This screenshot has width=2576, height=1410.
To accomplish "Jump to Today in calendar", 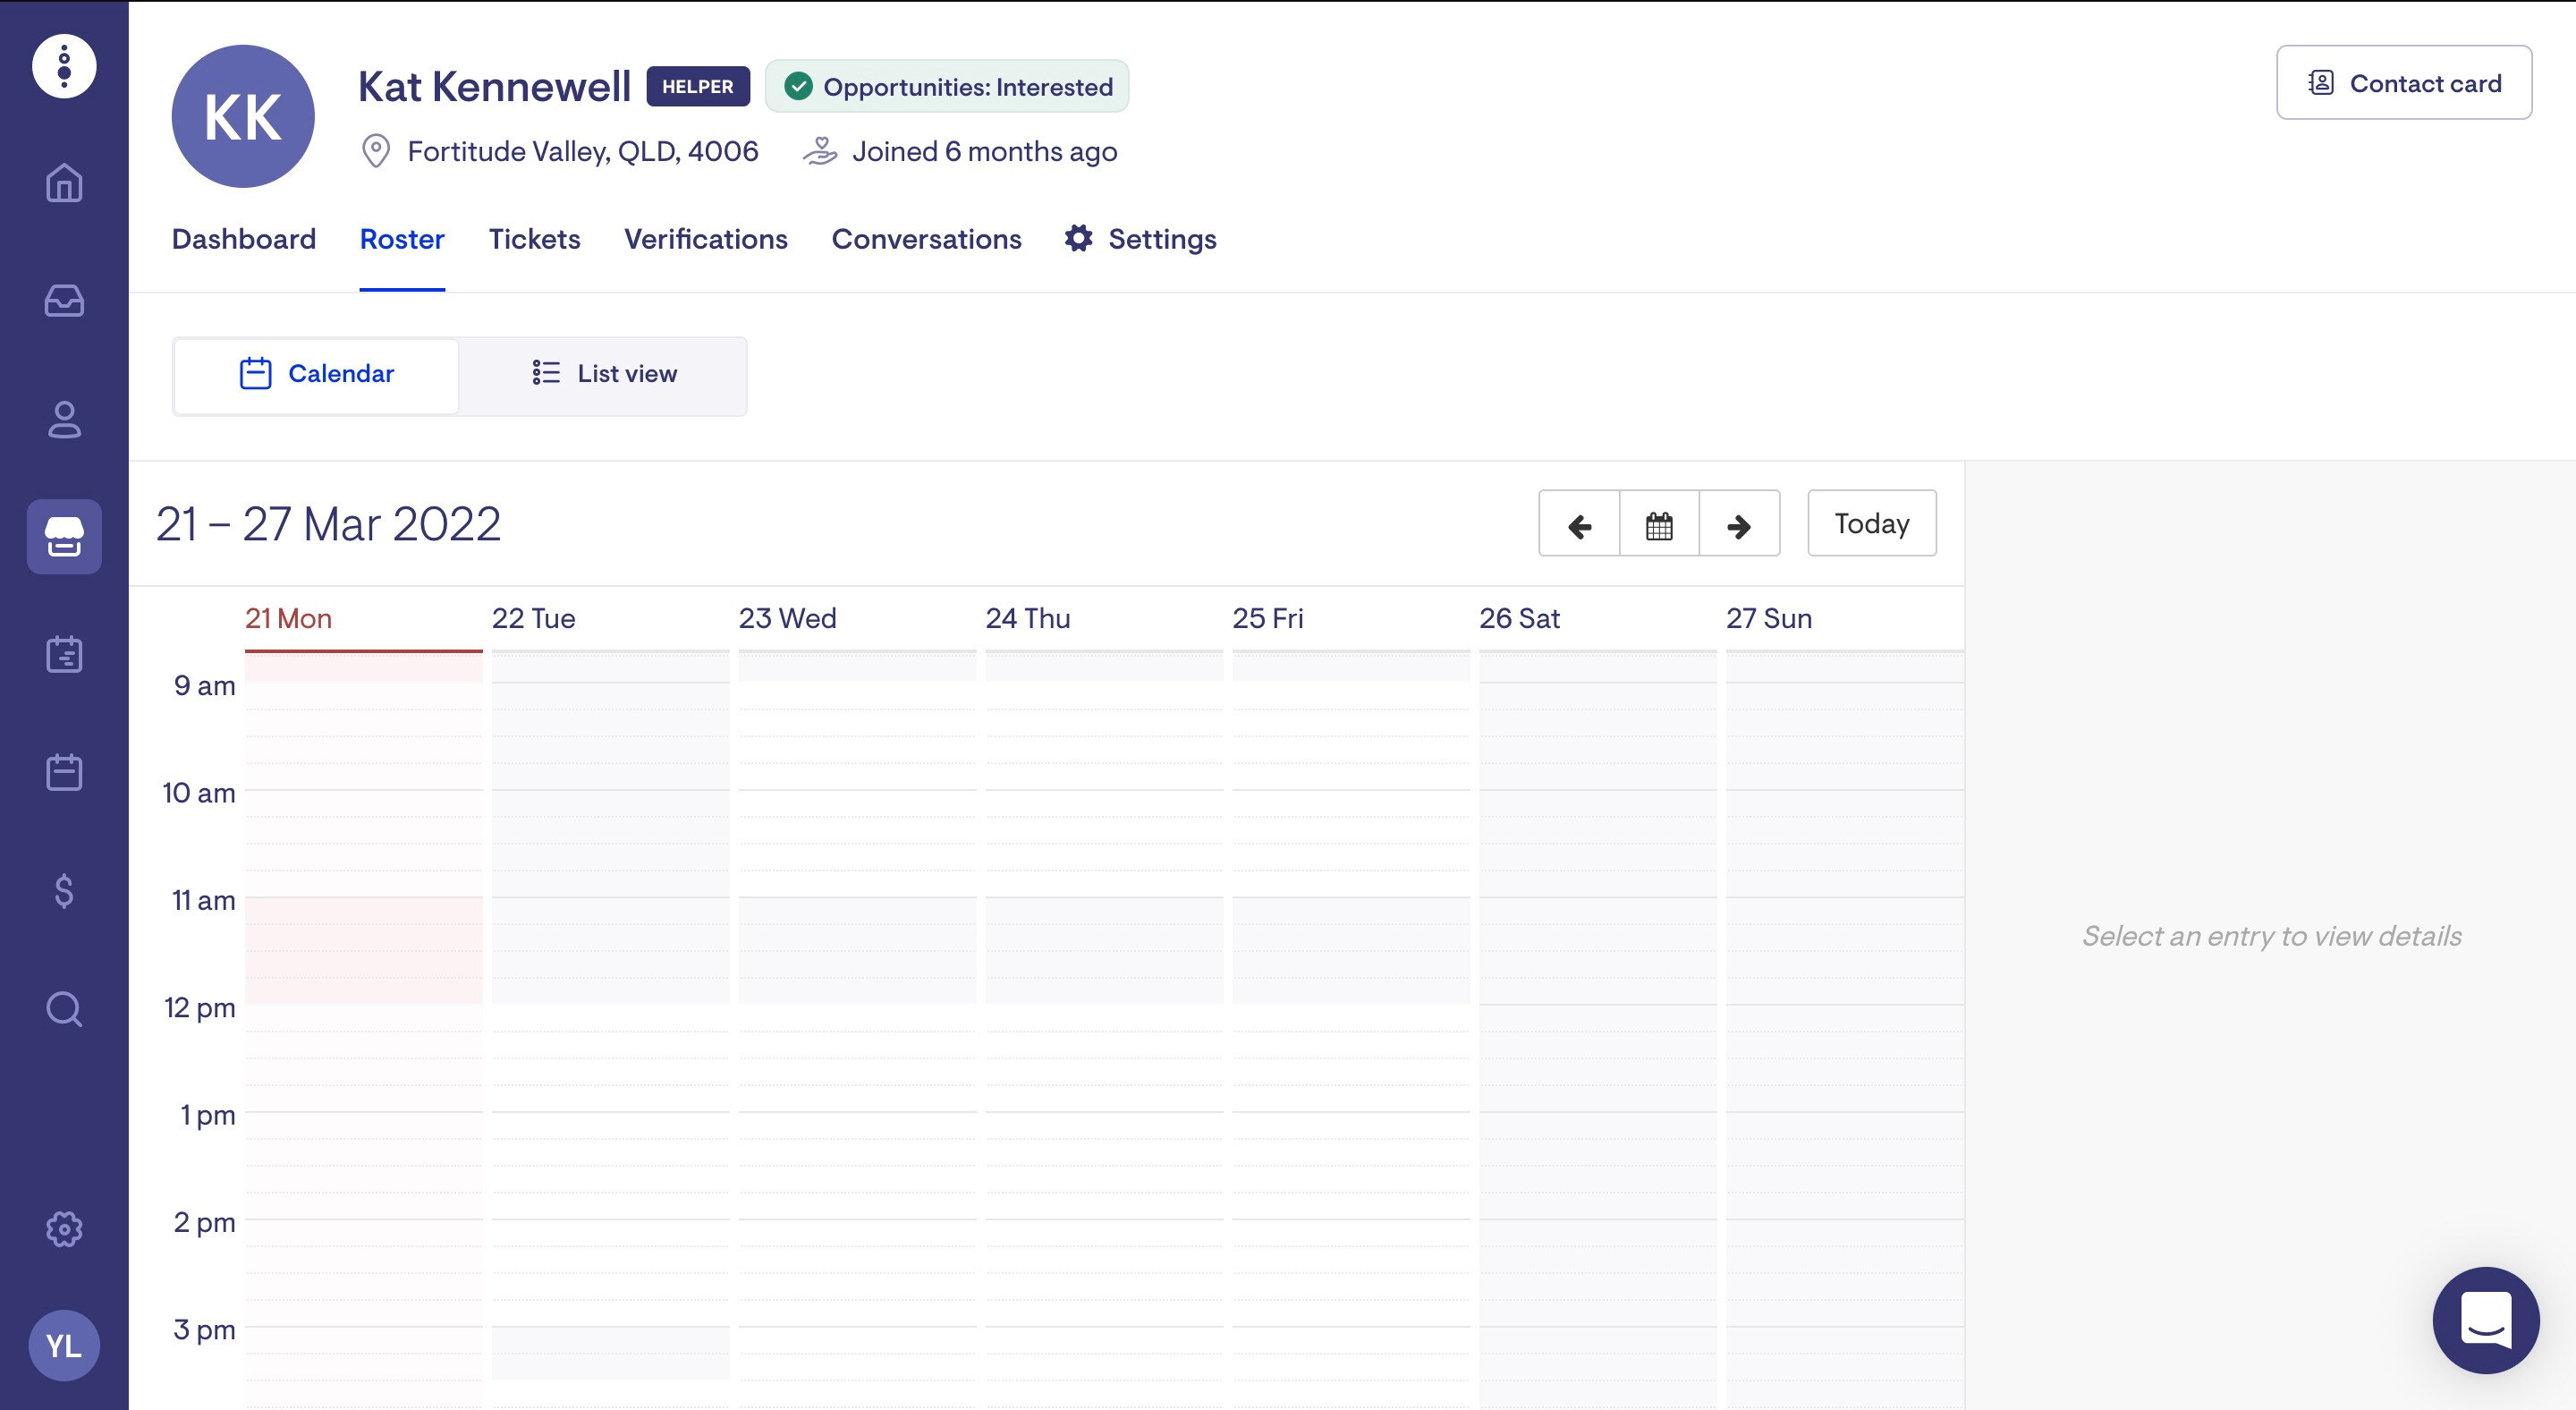I will 1871,524.
